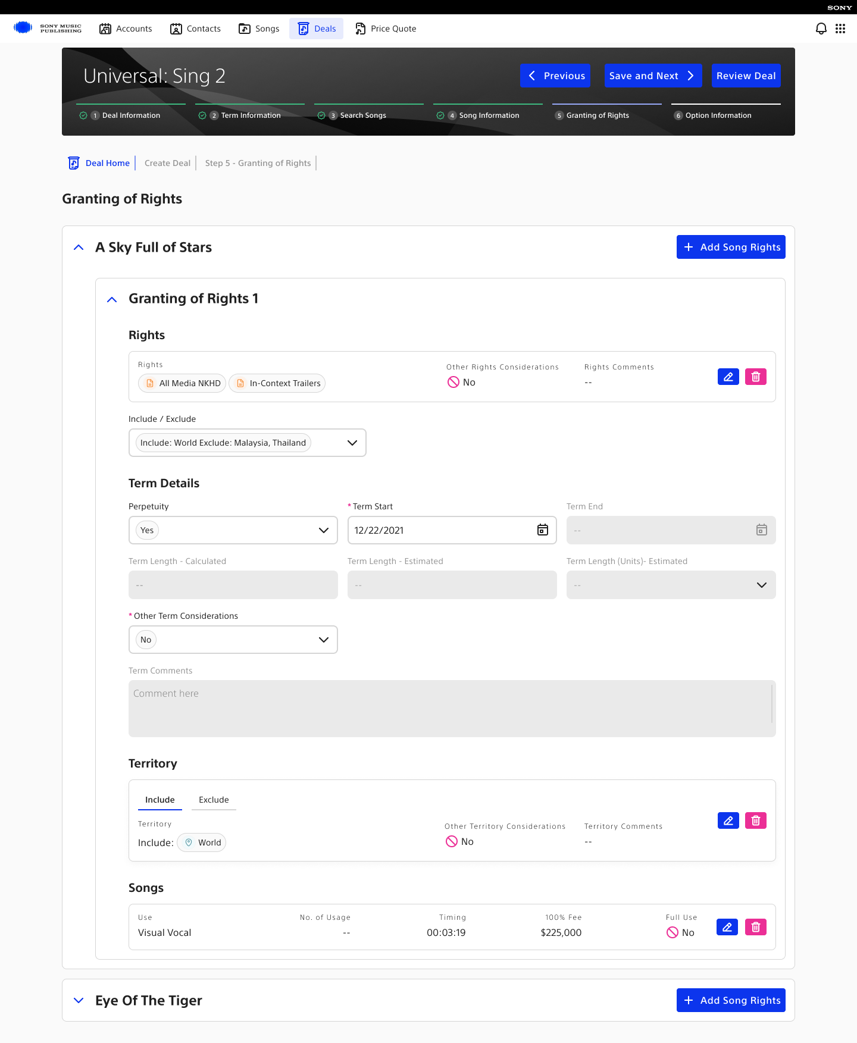The height and width of the screenshot is (1043, 857).
Task: Go to Songs in the top navigation
Action: pos(259,29)
